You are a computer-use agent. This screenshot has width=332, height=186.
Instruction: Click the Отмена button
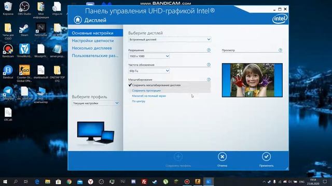click(x=222, y=160)
